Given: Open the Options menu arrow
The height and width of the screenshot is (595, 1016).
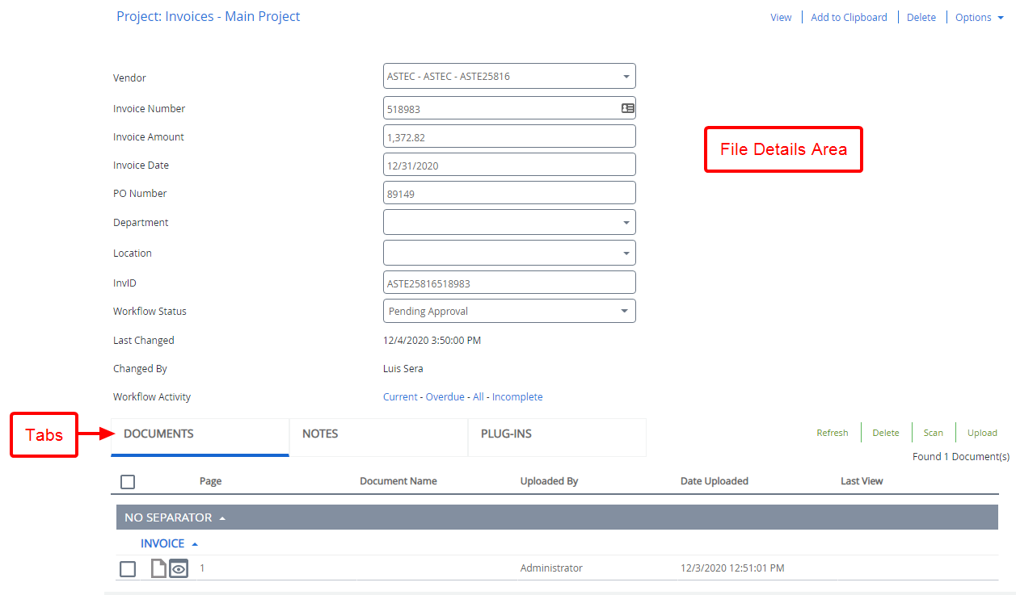Looking at the screenshot, I should 1000,18.
